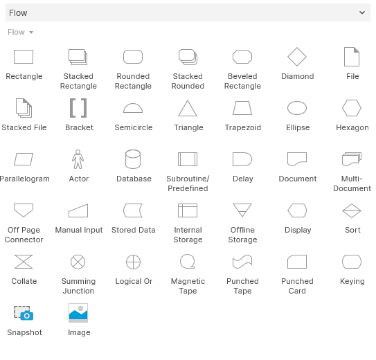Viewport: 376px width, 360px height.
Task: Select the Bracket shape
Action: coord(78,108)
